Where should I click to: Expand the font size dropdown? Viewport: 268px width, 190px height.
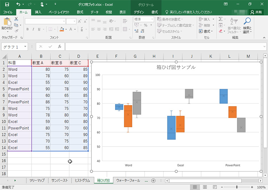click(x=74, y=21)
